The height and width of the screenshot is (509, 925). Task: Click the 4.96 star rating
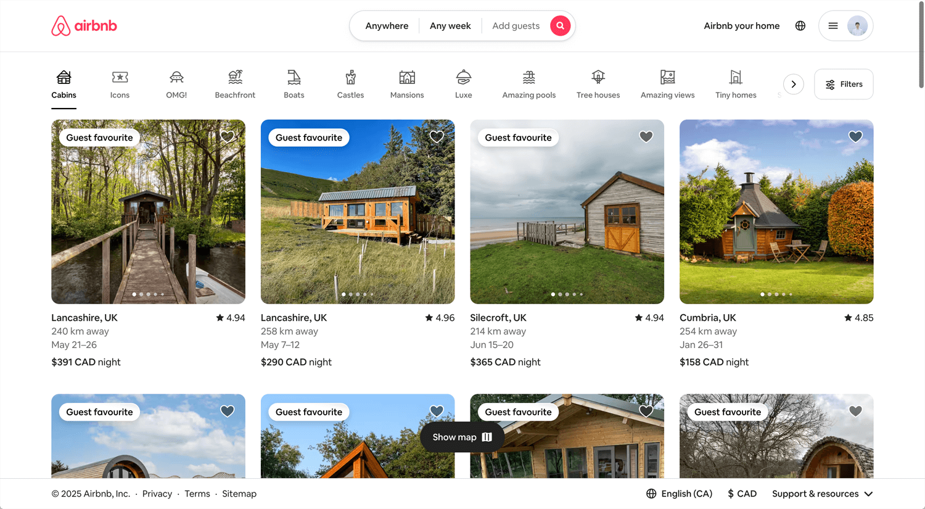coord(440,318)
